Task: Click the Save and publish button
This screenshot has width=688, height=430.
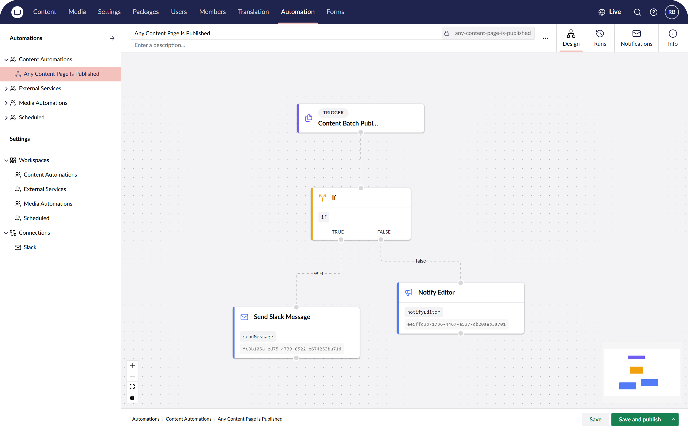Action: point(640,419)
